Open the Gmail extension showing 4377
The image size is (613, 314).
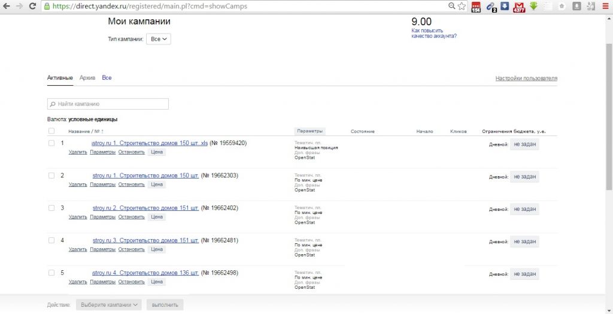click(520, 7)
